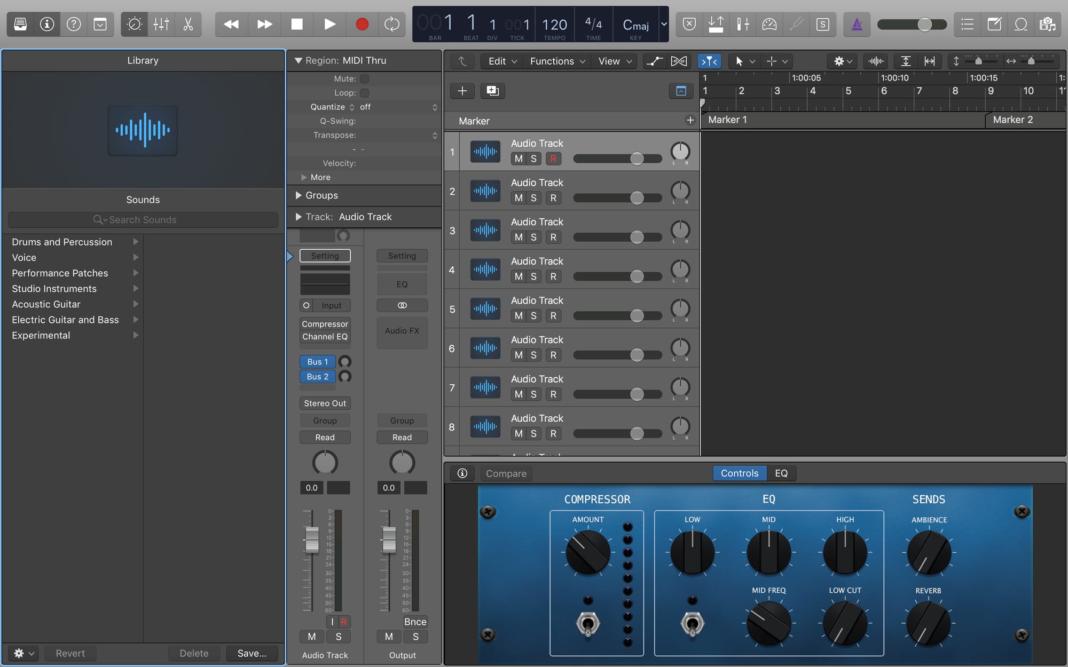
Task: Adjust the volume slider of track 5
Action: 637,316
